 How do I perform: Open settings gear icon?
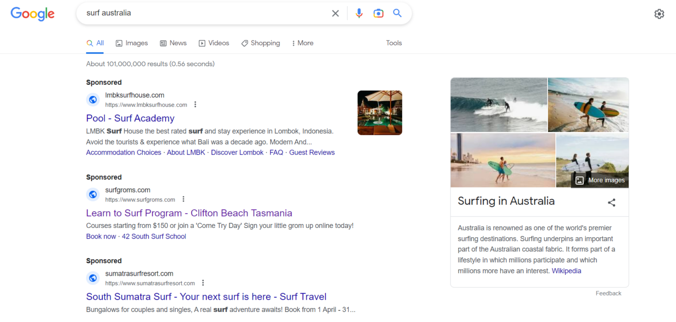point(659,14)
